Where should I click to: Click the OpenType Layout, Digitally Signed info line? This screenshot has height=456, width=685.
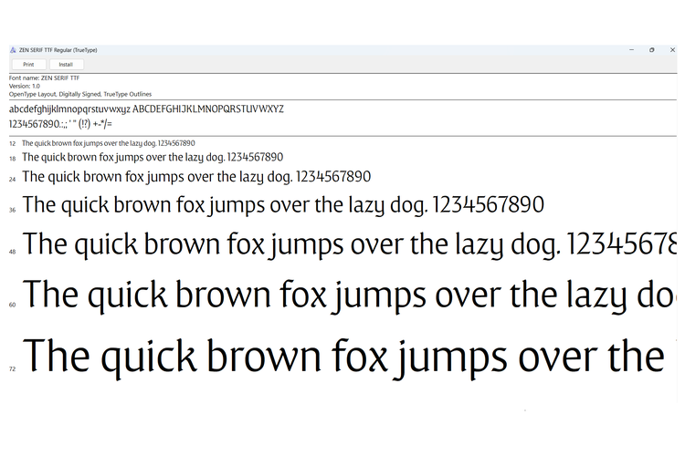pyautogui.click(x=80, y=94)
